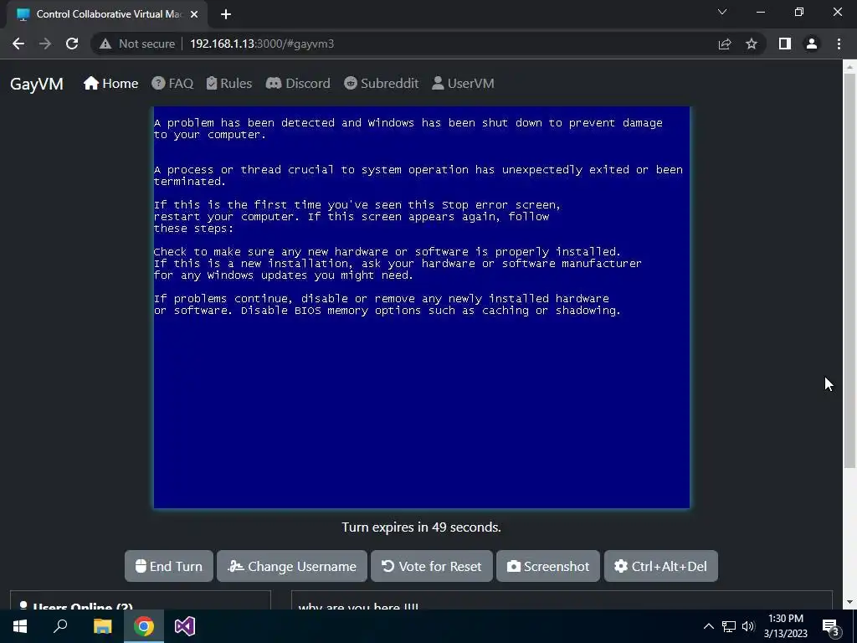This screenshot has height=643, width=857.
Task: Open Chrome three-dot menu
Action: tap(839, 44)
